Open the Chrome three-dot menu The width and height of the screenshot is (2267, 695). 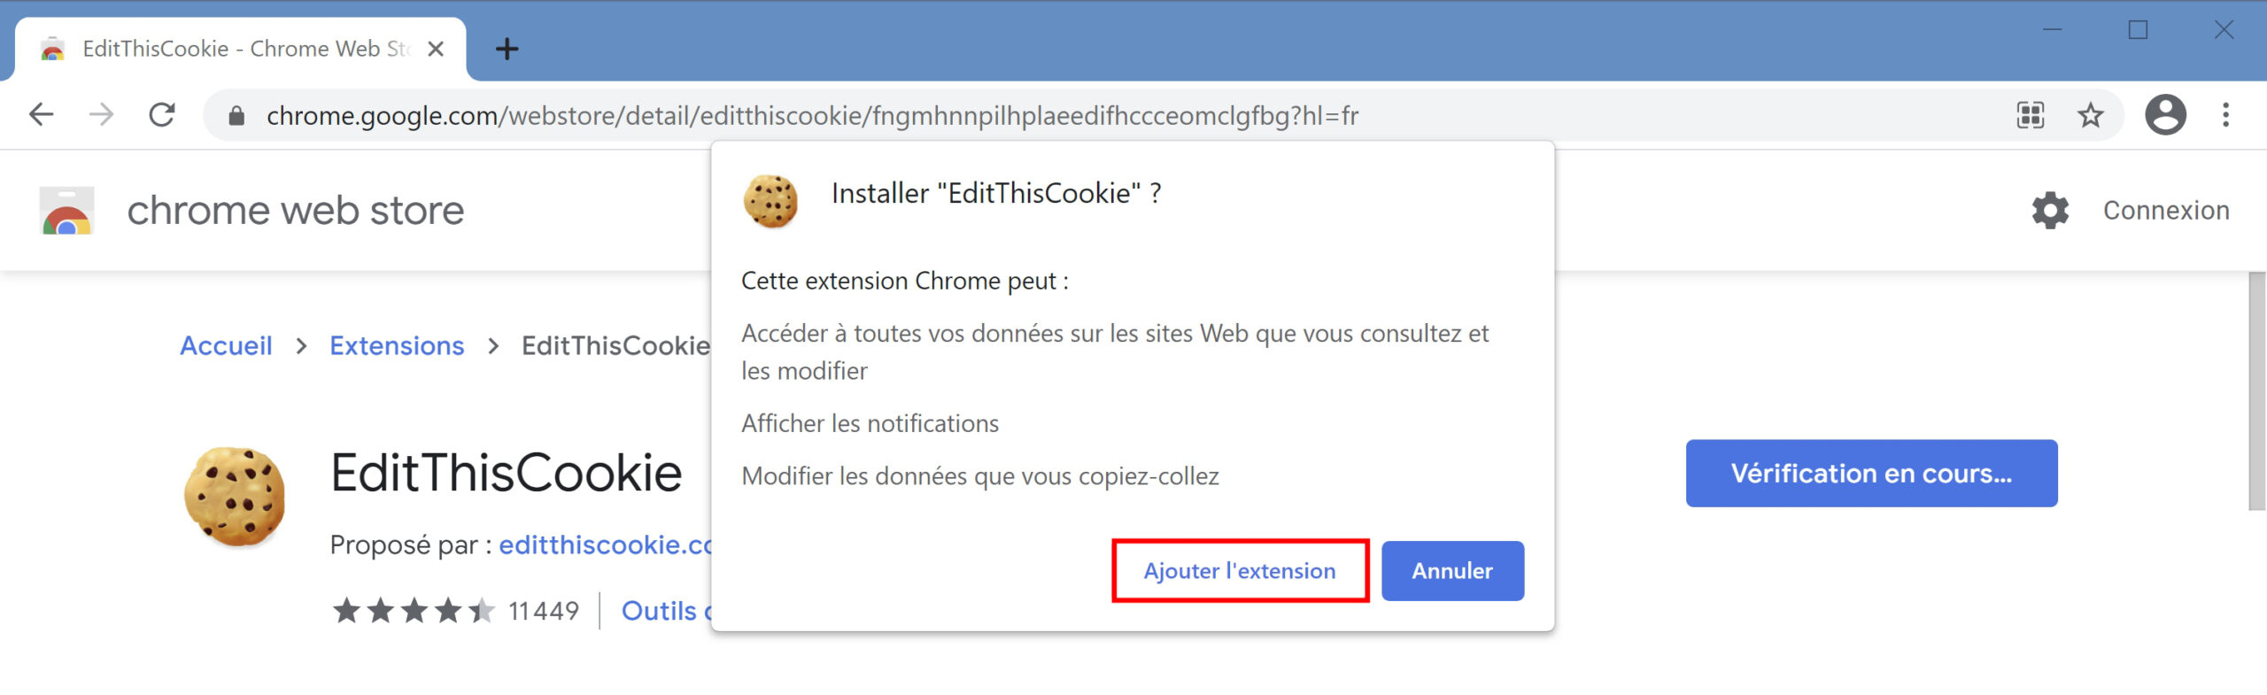pyautogui.click(x=2225, y=115)
